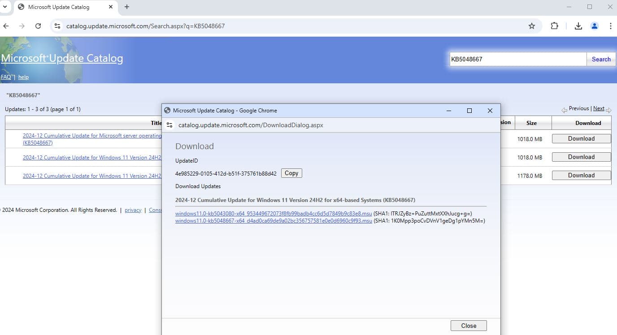Image resolution: width=617 pixels, height=335 pixels.
Task: Open the site information icon in main address bar
Action: [57, 26]
